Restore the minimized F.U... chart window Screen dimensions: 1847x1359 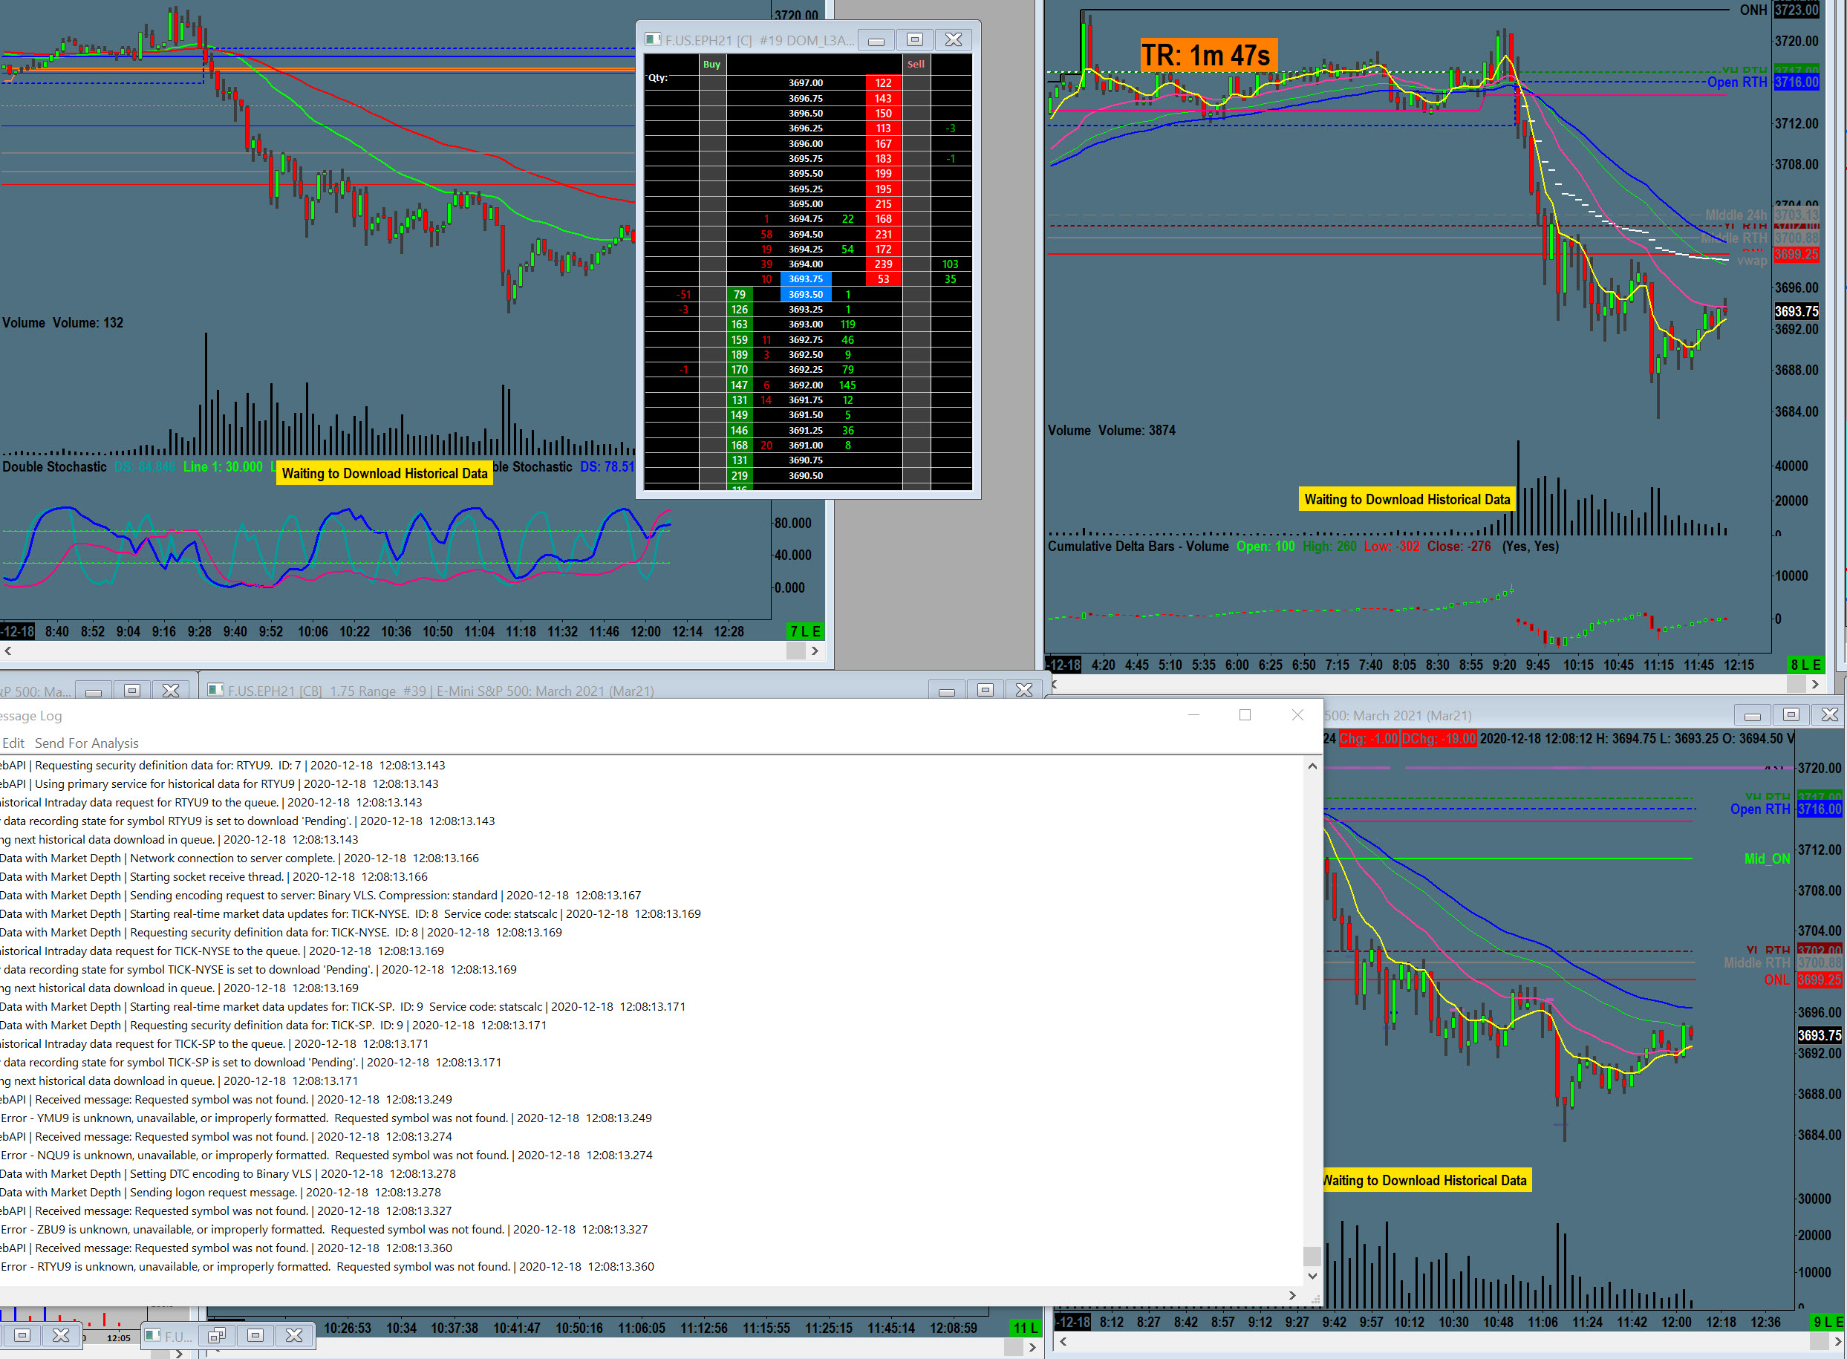coord(216,1335)
